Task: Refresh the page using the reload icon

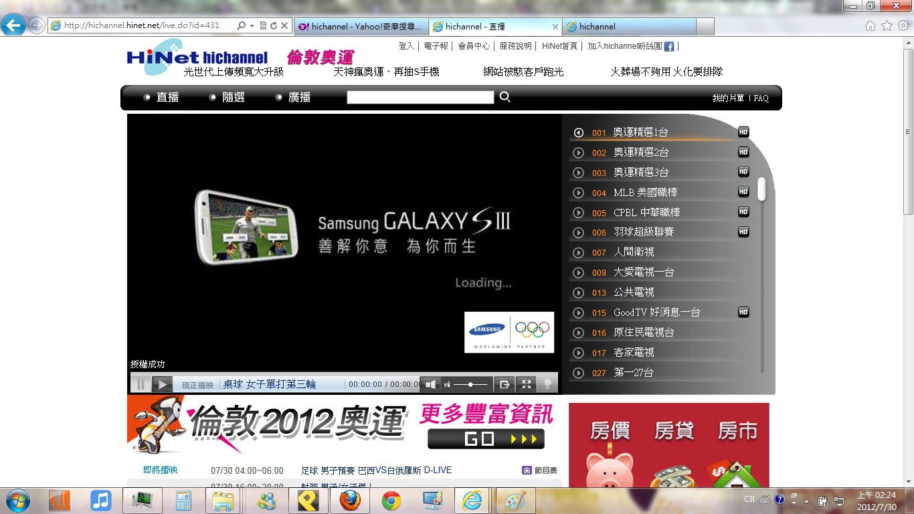Action: (x=274, y=25)
